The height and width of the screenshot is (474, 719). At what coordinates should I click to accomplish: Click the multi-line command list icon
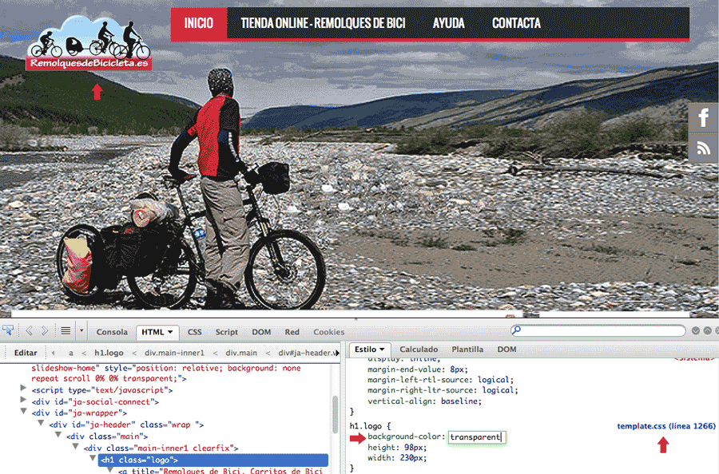(66, 330)
